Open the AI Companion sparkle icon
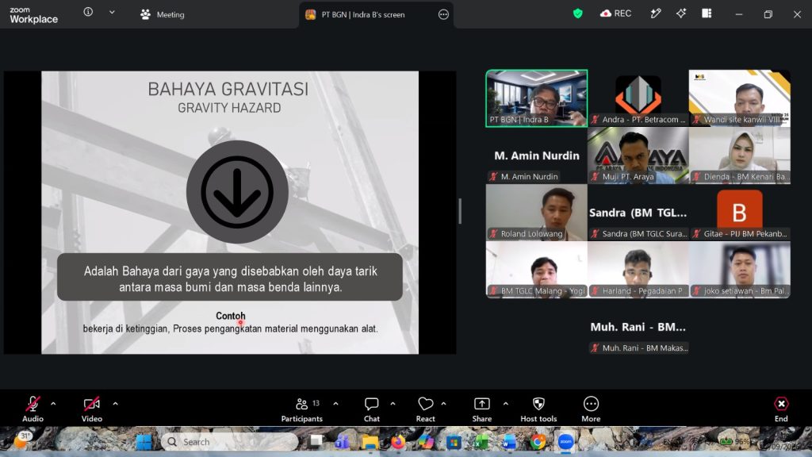This screenshot has width=812, height=457. (x=681, y=13)
